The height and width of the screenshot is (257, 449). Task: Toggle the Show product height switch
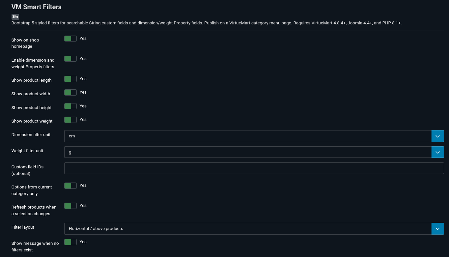(x=70, y=106)
